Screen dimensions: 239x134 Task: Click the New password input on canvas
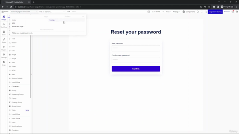click(x=136, y=48)
